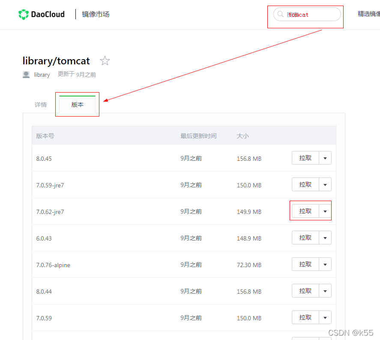Click 拉取 in the 7.0.59 row
Viewport: 380px width, 340px height.
(x=305, y=317)
